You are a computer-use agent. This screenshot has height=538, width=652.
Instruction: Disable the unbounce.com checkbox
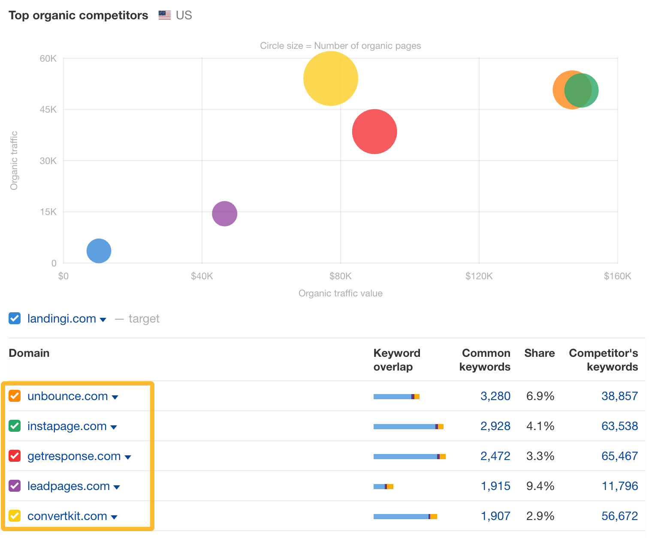coord(15,396)
